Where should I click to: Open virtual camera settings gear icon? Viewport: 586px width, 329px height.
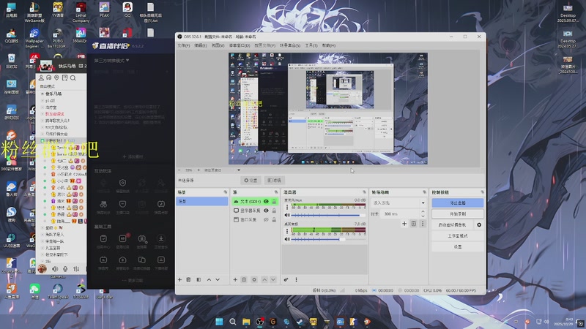479,224
